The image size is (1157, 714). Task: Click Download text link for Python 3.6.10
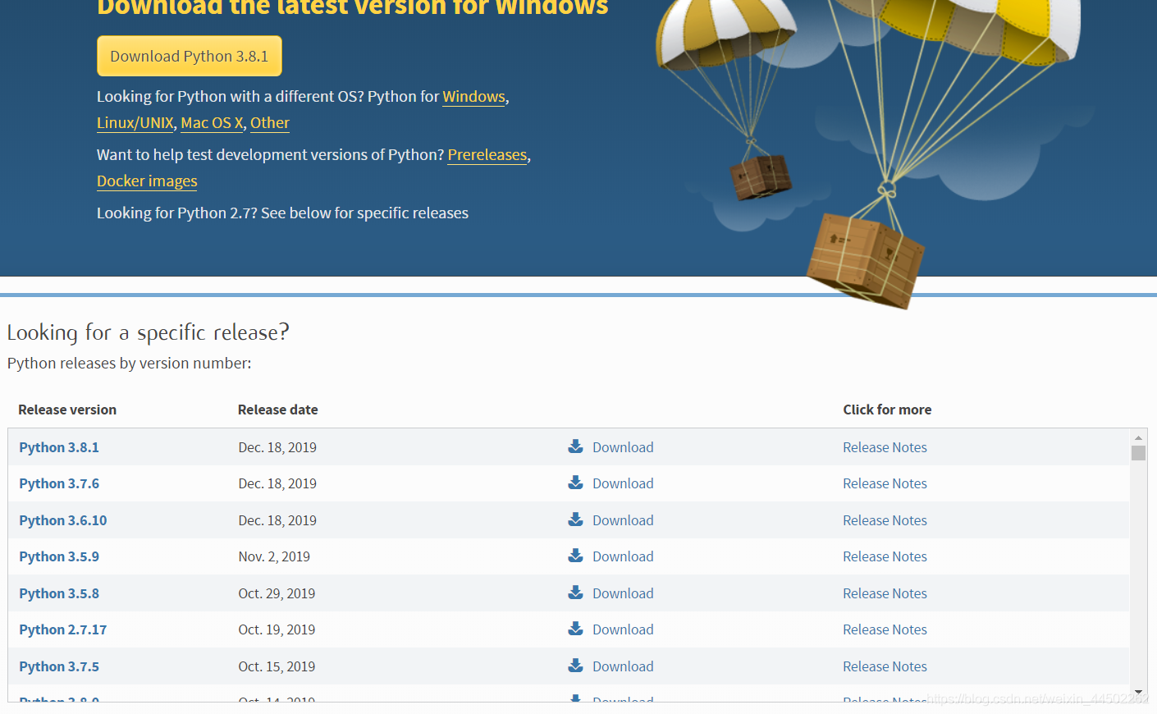(x=623, y=520)
